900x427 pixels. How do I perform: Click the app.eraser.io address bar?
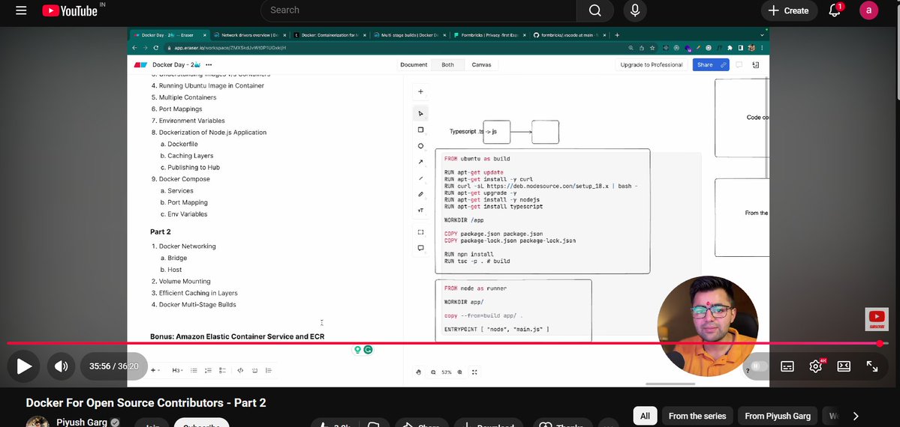click(396, 48)
